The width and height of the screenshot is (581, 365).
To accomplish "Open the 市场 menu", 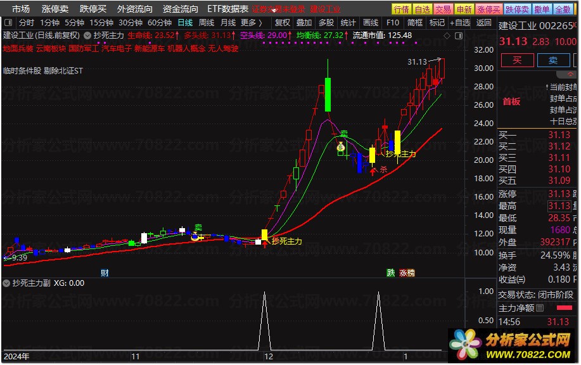I will [x=20, y=9].
